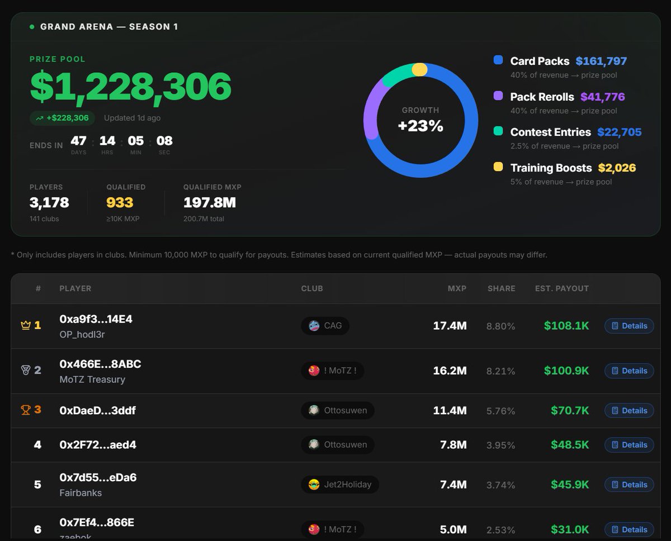
Task: Click the qualified MXP value 197.8M
Action: [x=209, y=202]
